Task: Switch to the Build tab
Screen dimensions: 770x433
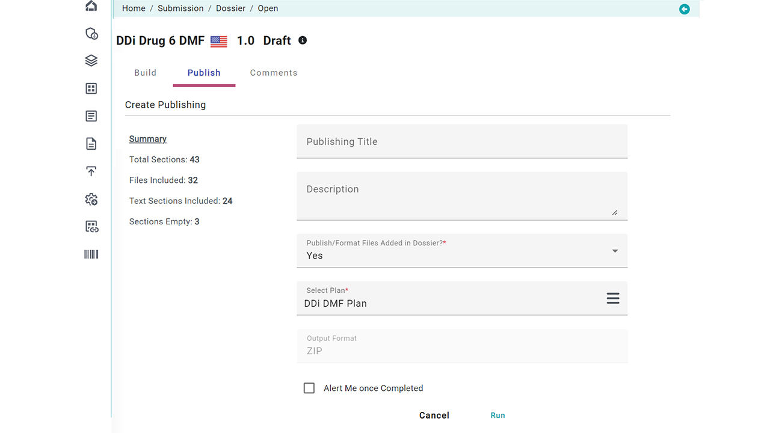Action: pyautogui.click(x=145, y=73)
